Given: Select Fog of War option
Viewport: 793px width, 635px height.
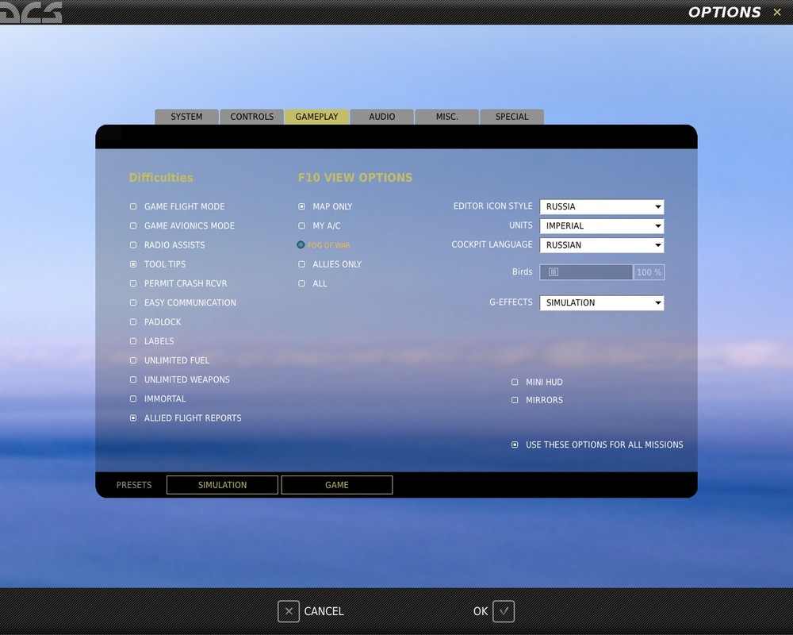Looking at the screenshot, I should [x=301, y=245].
